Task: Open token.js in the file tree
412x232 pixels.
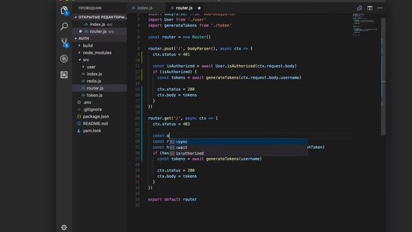Action: 100,95
